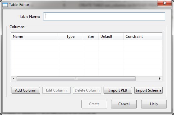The image size is (174, 115).
Task: Click the horizontal scrollbar left arrow
Action: coord(13,78)
